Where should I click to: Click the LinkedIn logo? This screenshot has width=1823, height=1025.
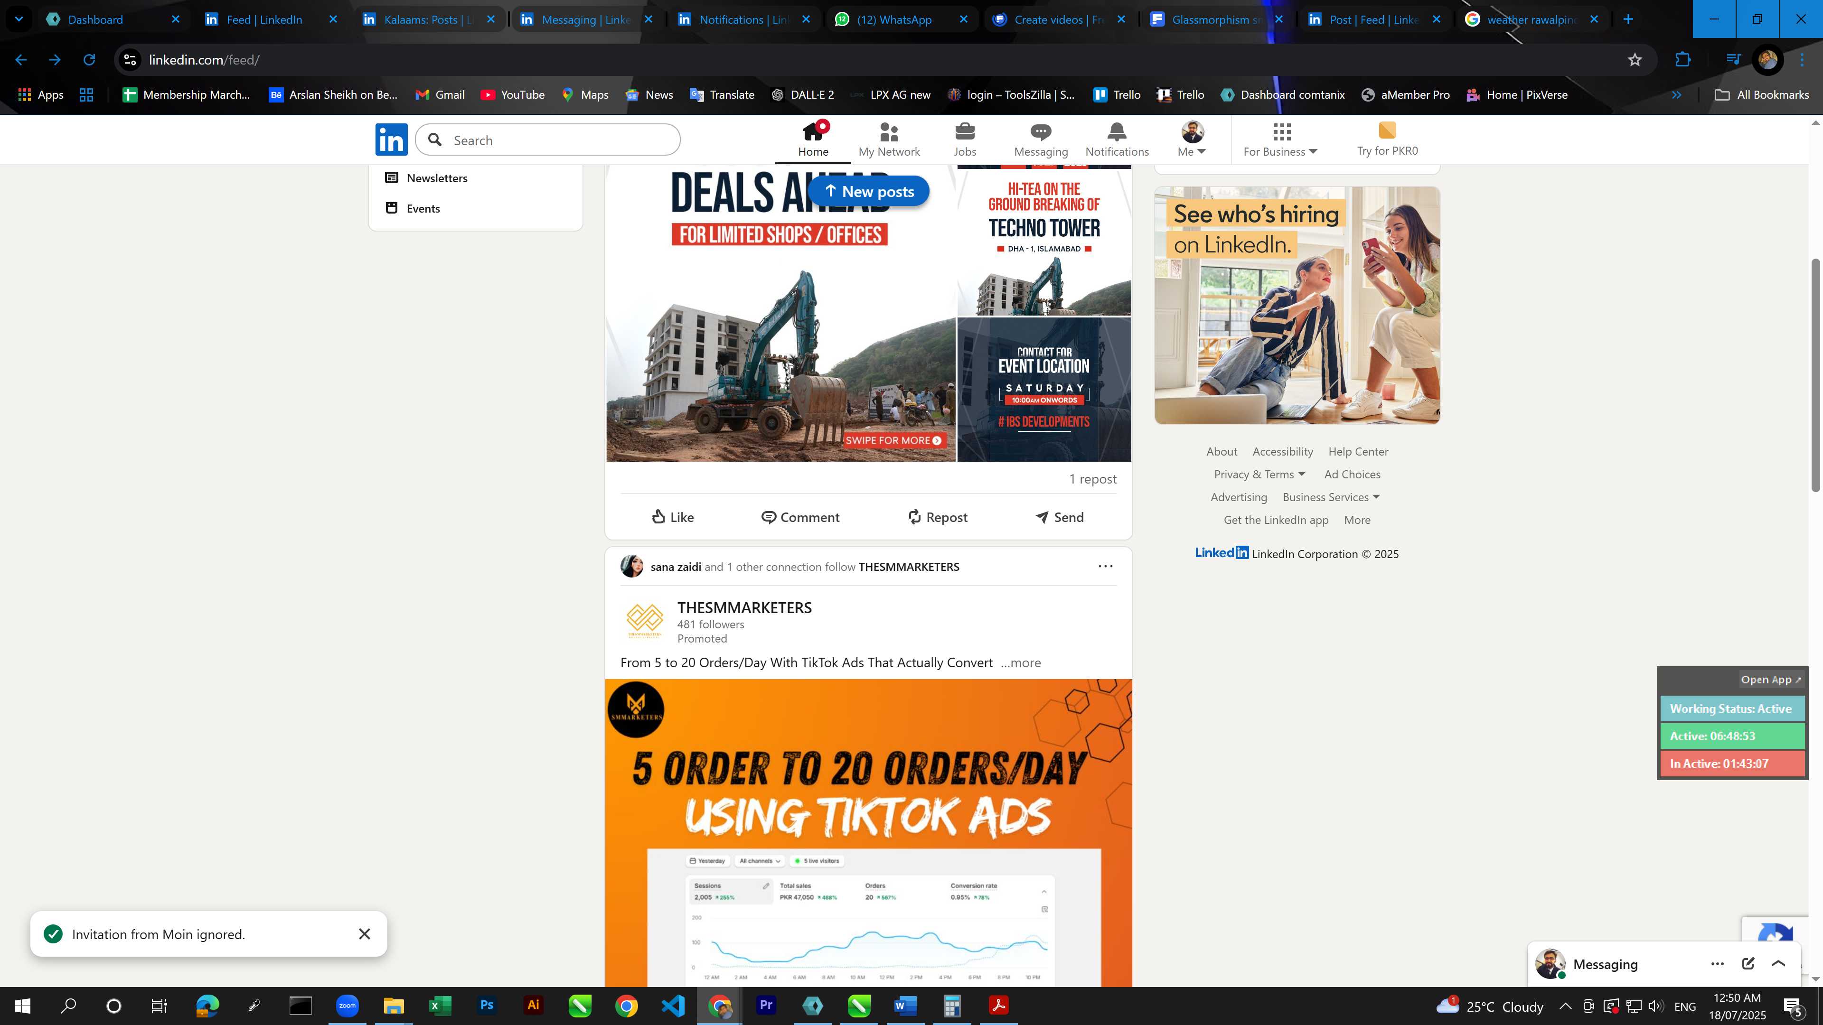coord(391,140)
